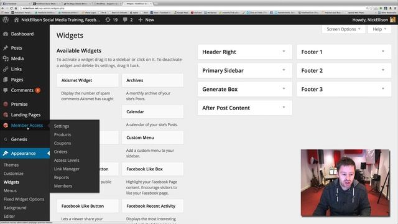Click the Member Access icon
The width and height of the screenshot is (398, 224).
click(6, 125)
